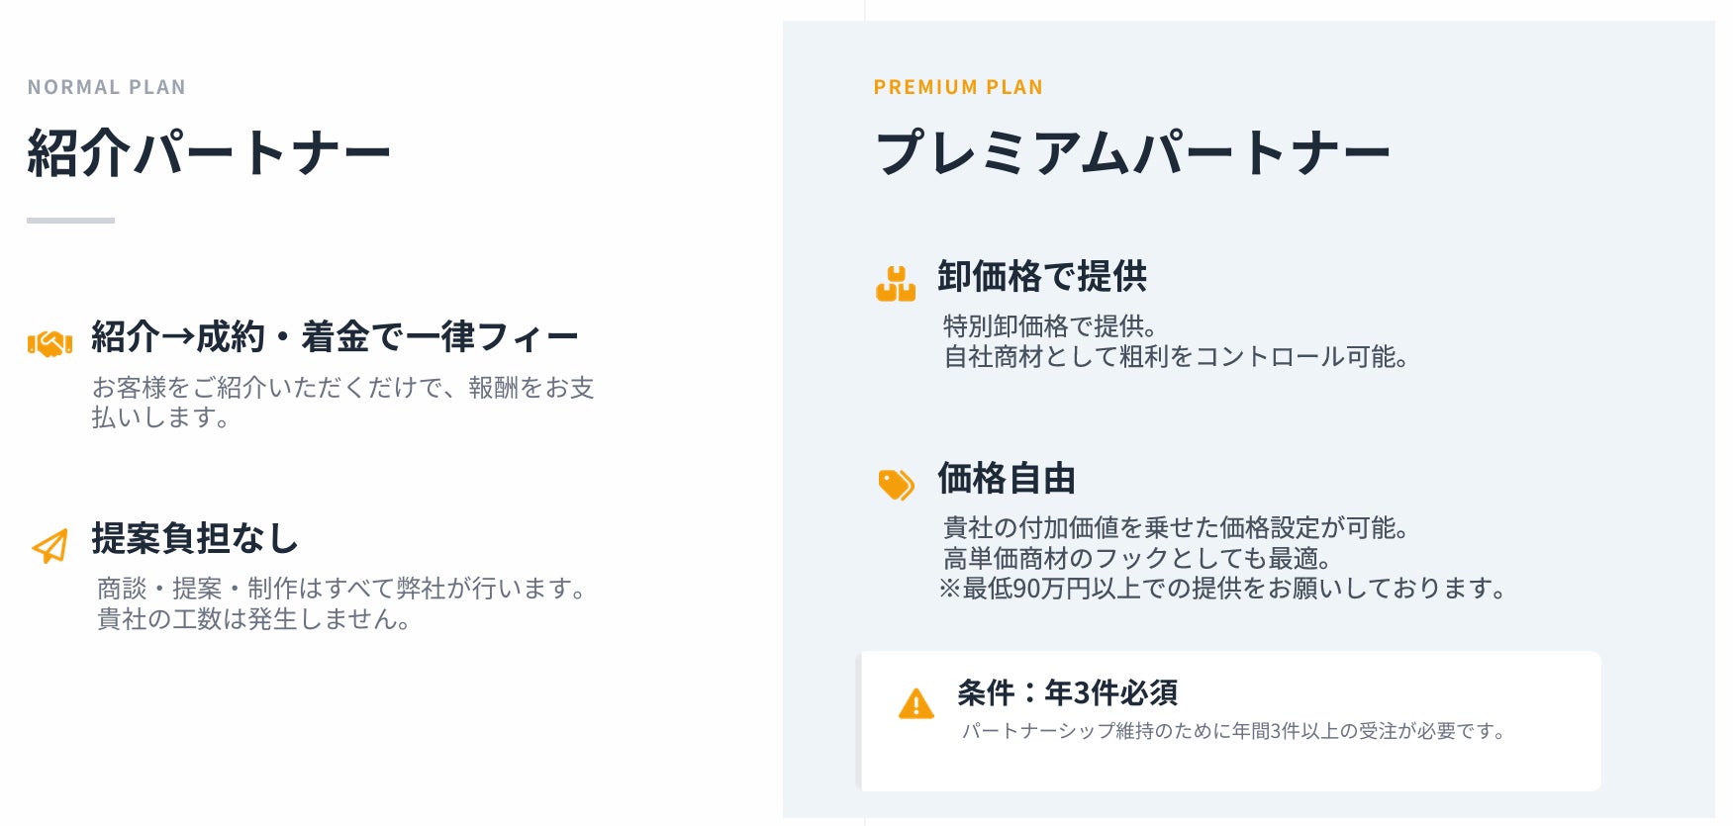This screenshot has width=1733, height=826.
Task: Click the stacked boxes icon beside 卸価格で提供
Action: tap(896, 284)
